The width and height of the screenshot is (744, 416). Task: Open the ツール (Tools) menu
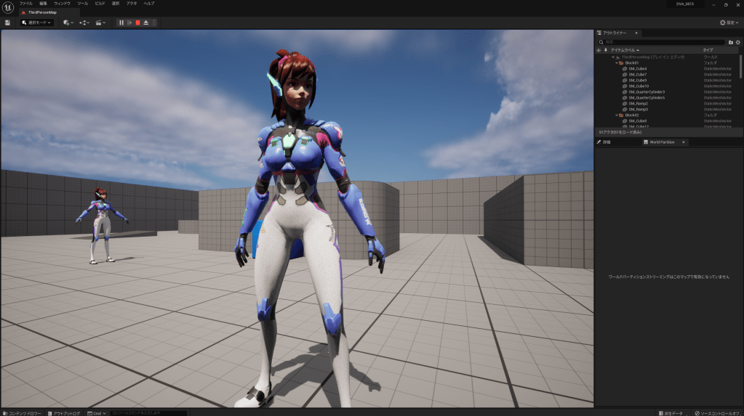[83, 4]
